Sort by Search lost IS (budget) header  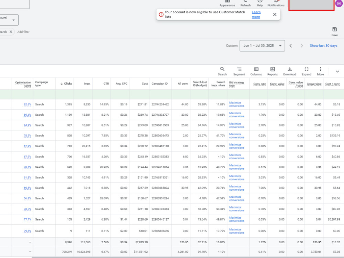(x=200, y=84)
